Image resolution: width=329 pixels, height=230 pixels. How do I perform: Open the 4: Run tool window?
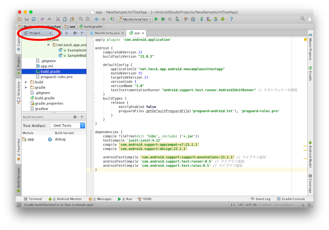click(125, 199)
